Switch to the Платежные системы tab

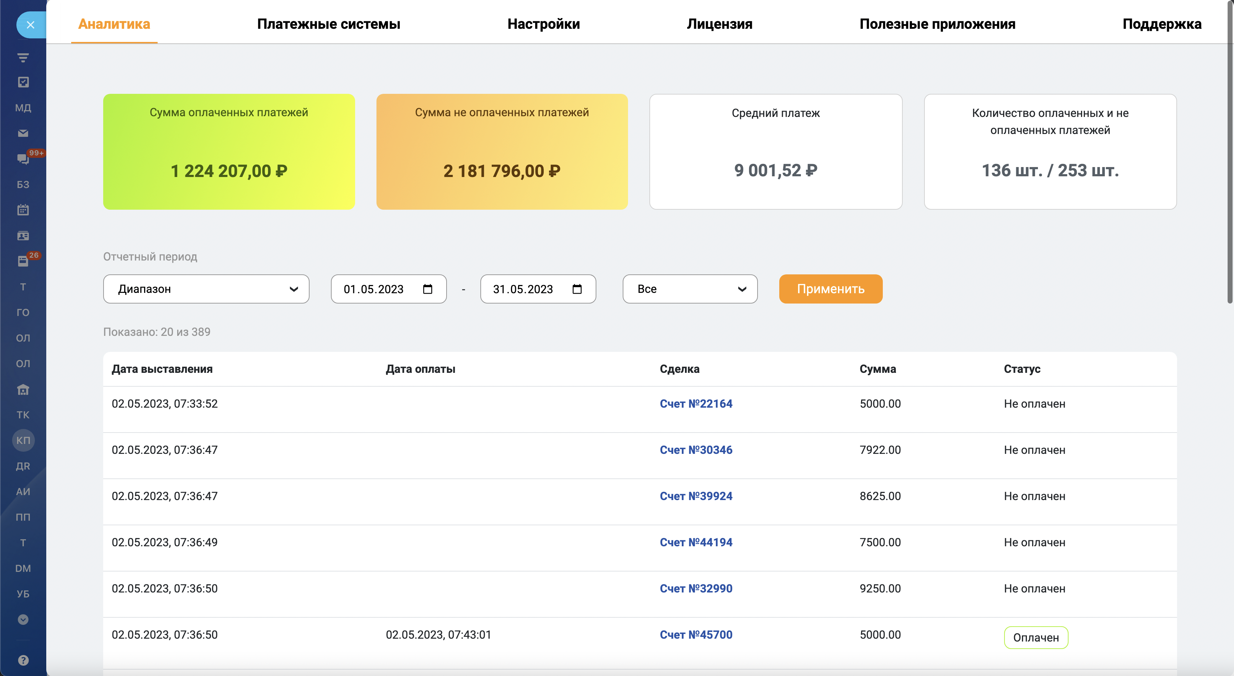click(x=329, y=24)
